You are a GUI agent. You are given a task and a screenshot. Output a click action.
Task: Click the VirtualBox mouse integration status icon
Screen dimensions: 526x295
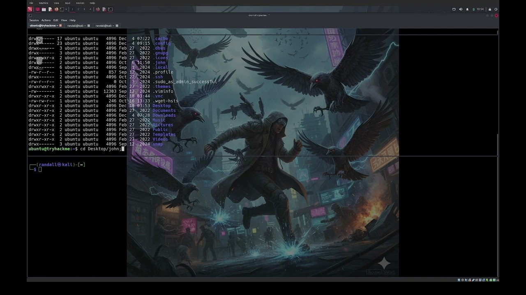pyautogui.click(x=491, y=280)
